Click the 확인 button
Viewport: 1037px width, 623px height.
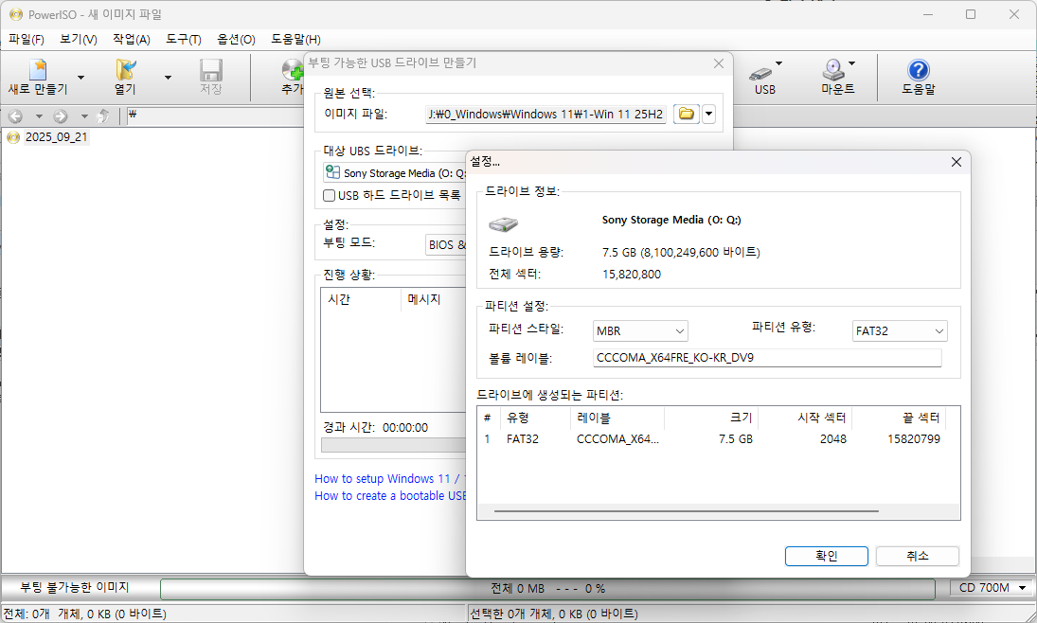click(826, 556)
